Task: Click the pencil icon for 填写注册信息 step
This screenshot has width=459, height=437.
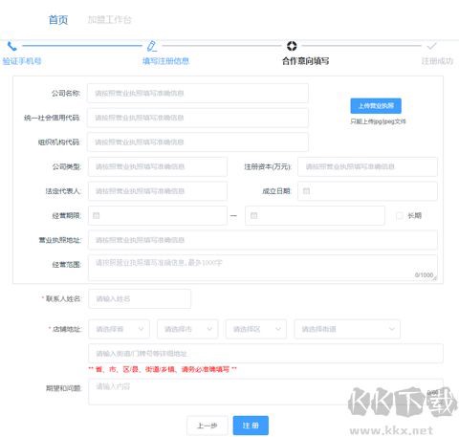Action: pyautogui.click(x=152, y=46)
